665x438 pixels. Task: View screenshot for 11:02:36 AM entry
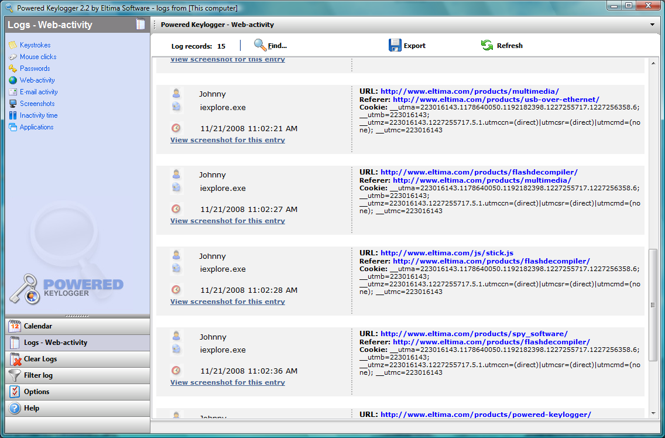click(228, 382)
